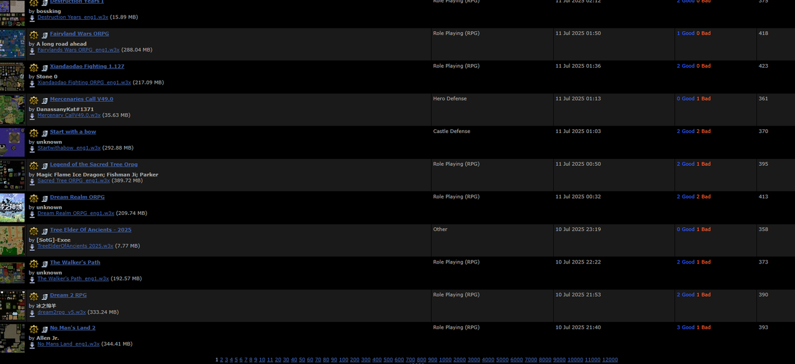Click download arrow for Xiandaodao Fighting ORPG_eng1.w3x
Screen dimensions: 795x364
(32, 83)
